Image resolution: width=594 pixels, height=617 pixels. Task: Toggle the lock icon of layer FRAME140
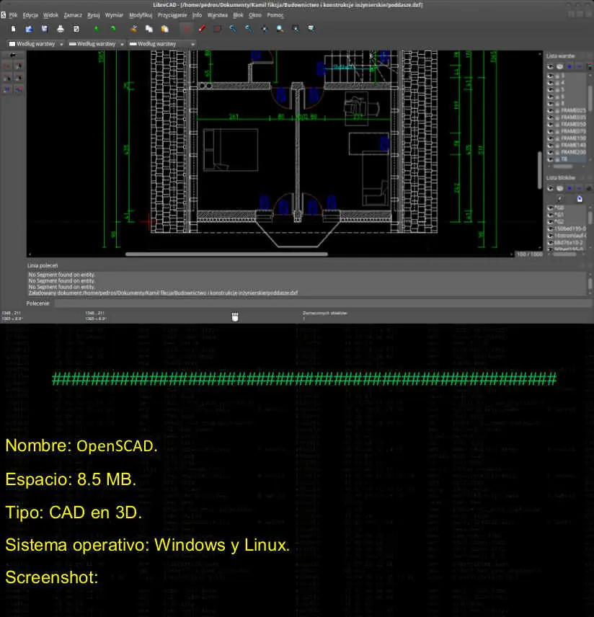tap(557, 145)
